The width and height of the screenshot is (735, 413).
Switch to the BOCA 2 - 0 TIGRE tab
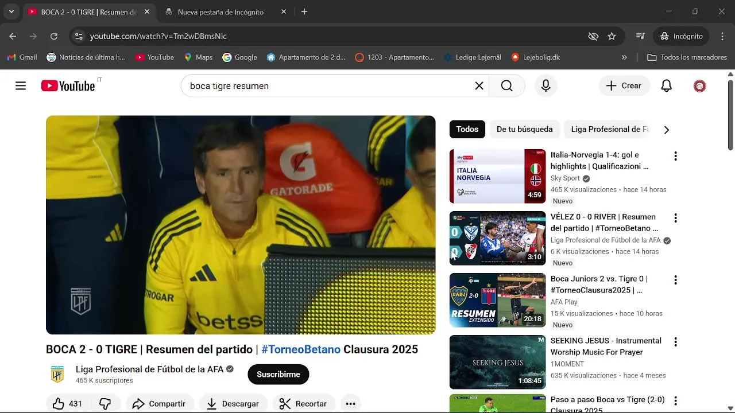tap(89, 12)
